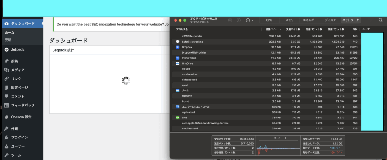The height and width of the screenshot is (160, 387).
Task: Click the 受信したデータ 19.43 GB value
Action: coord(337,139)
